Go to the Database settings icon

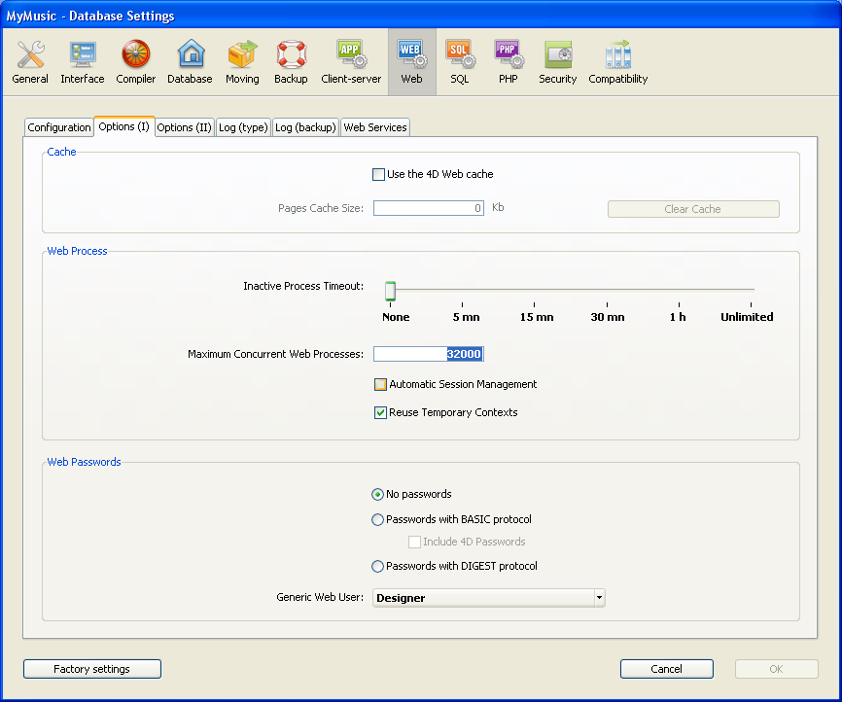[x=190, y=62]
